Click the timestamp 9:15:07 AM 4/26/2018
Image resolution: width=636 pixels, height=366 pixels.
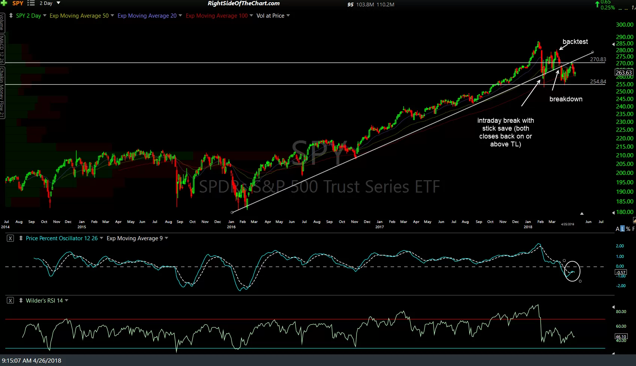(32, 360)
